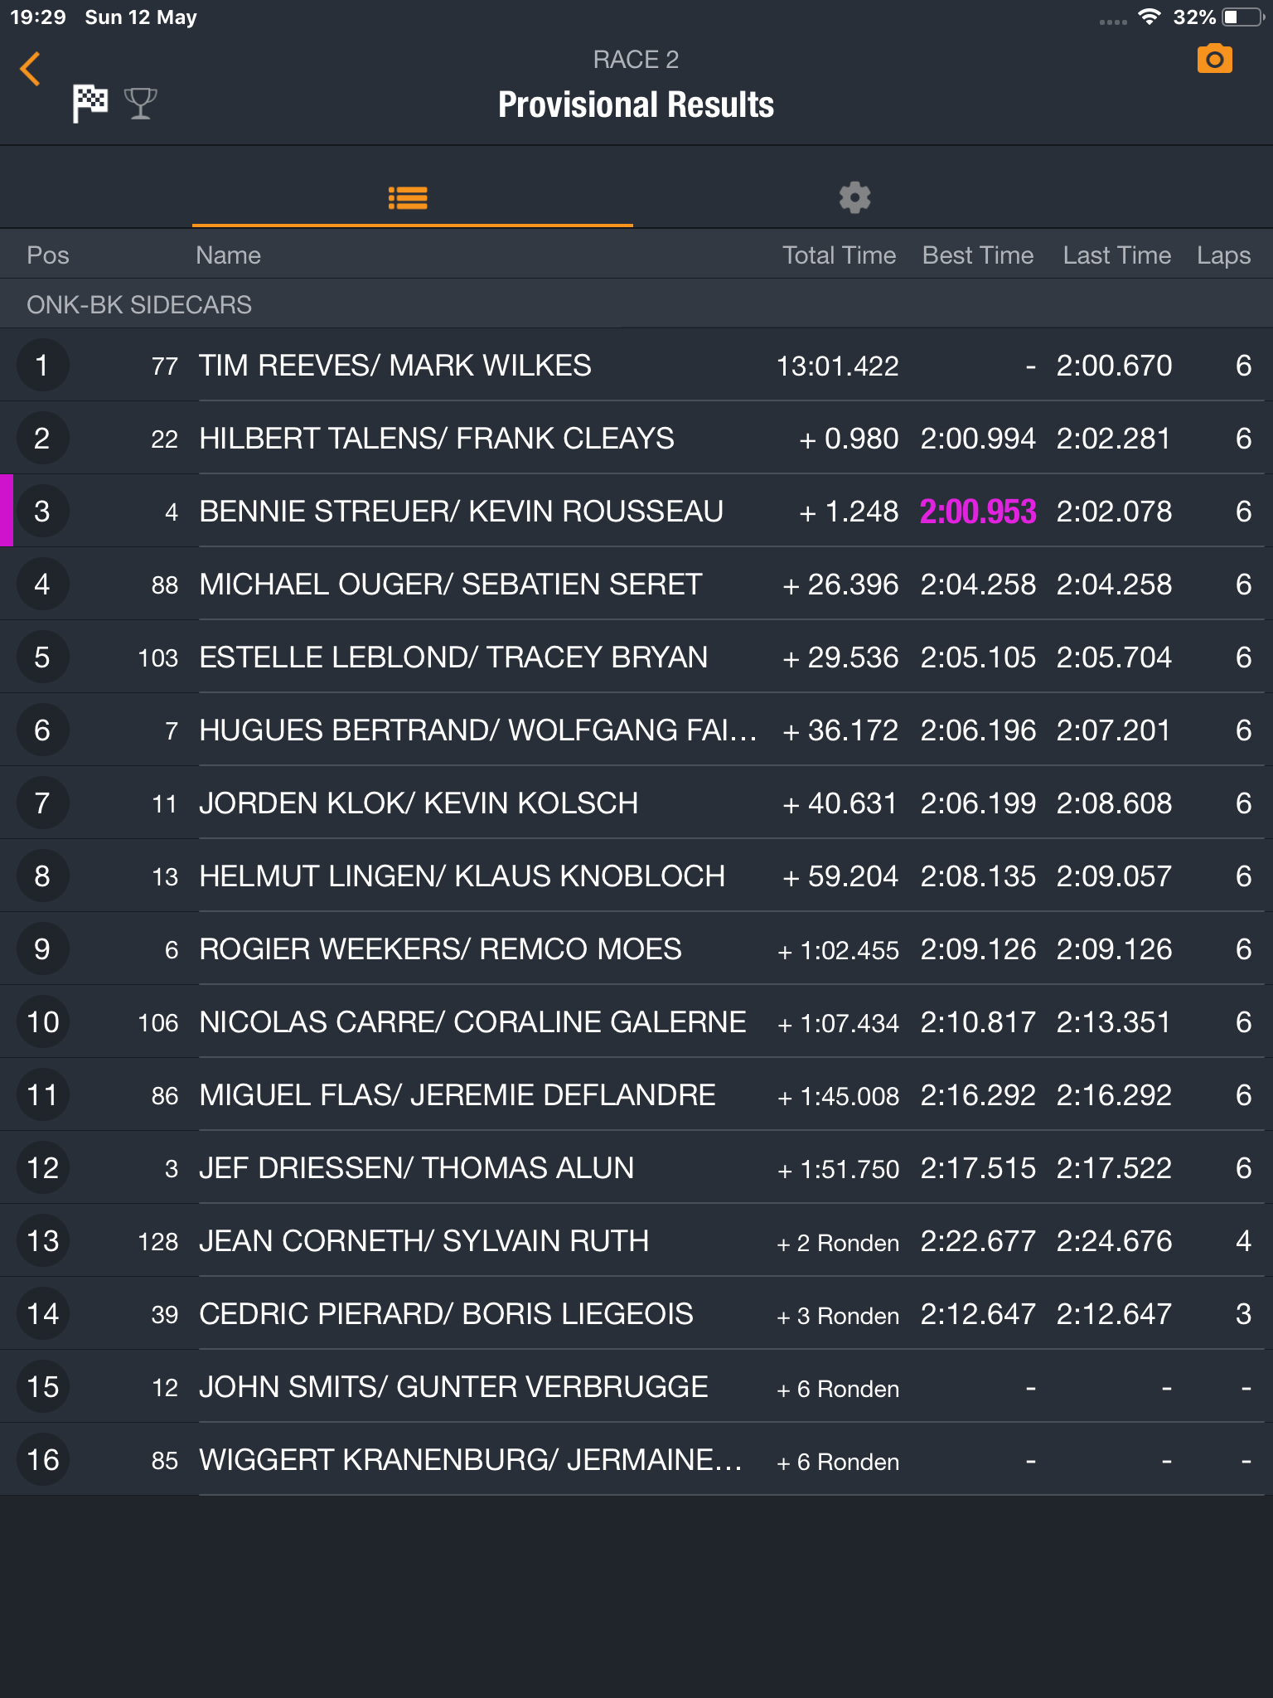Open Tim Reeves/ Mark Wilkes result row

tap(636, 366)
